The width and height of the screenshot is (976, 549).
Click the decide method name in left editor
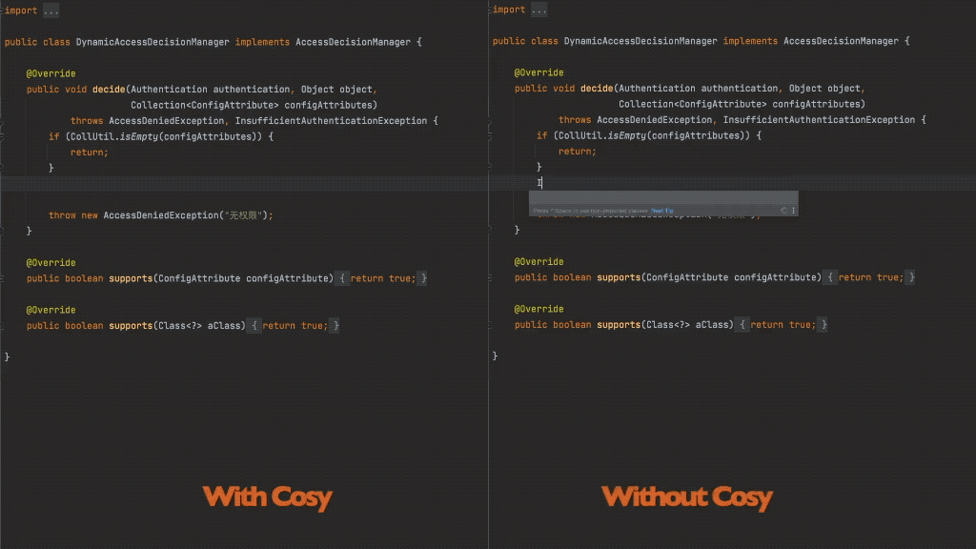tap(109, 90)
